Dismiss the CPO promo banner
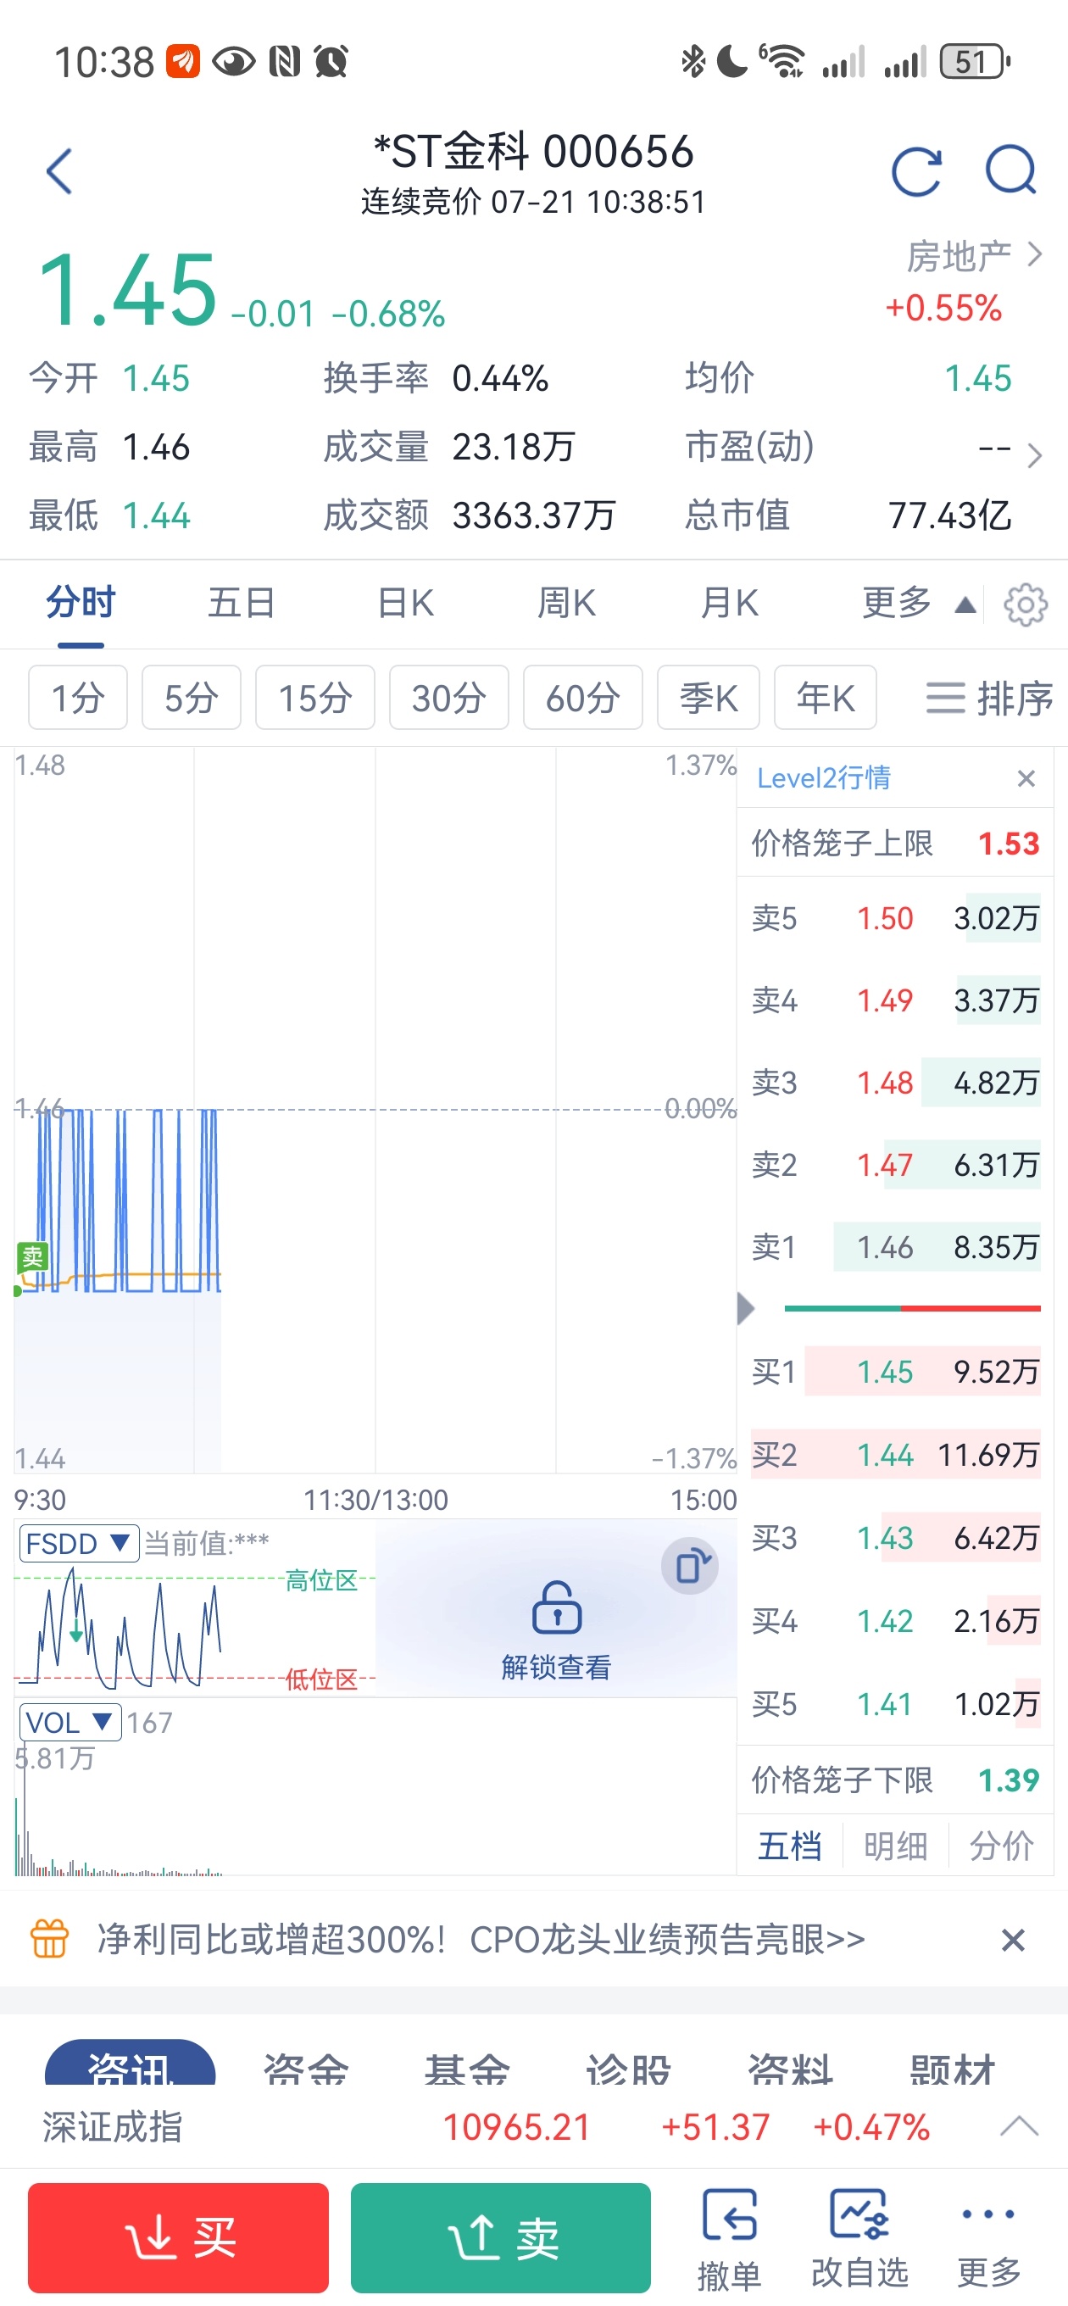1068x2306 pixels. [x=1013, y=1940]
